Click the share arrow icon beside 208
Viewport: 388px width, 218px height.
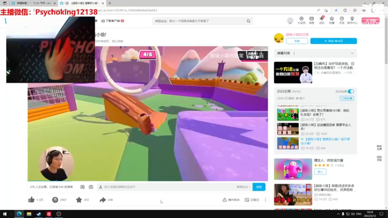pyautogui.click(x=103, y=200)
